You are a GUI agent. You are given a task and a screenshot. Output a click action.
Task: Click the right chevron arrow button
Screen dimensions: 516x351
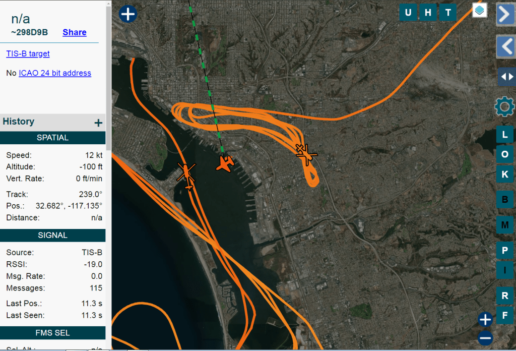point(505,15)
